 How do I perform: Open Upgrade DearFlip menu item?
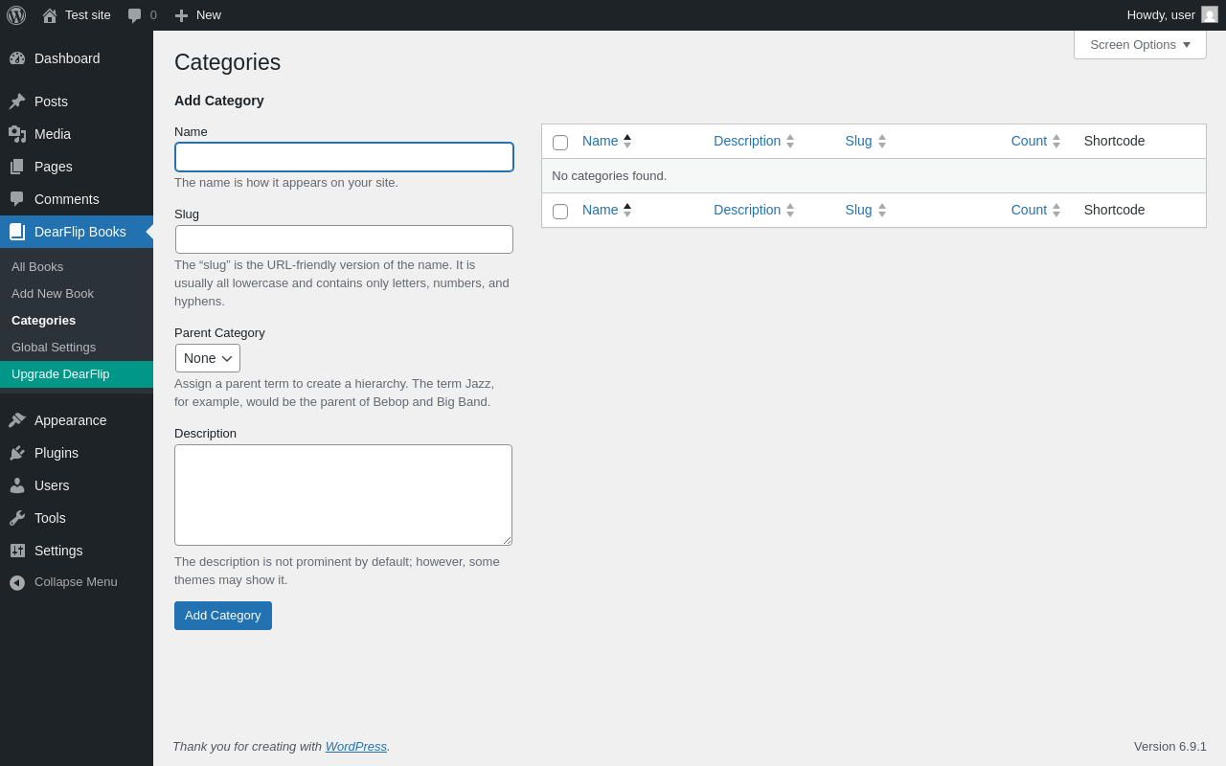pos(60,374)
